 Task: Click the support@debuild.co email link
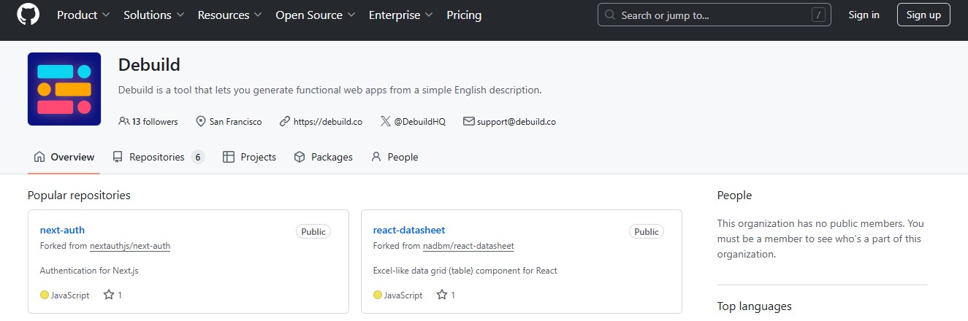click(517, 122)
